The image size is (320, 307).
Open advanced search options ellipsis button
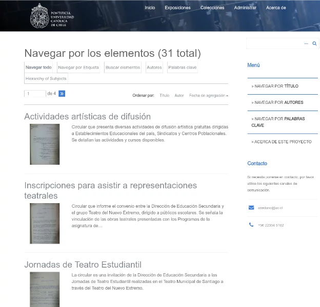(x=306, y=44)
